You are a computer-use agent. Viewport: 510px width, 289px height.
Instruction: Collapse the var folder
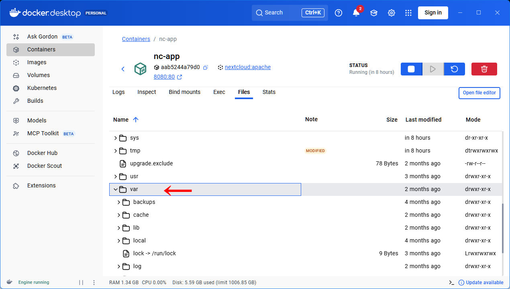(x=116, y=189)
